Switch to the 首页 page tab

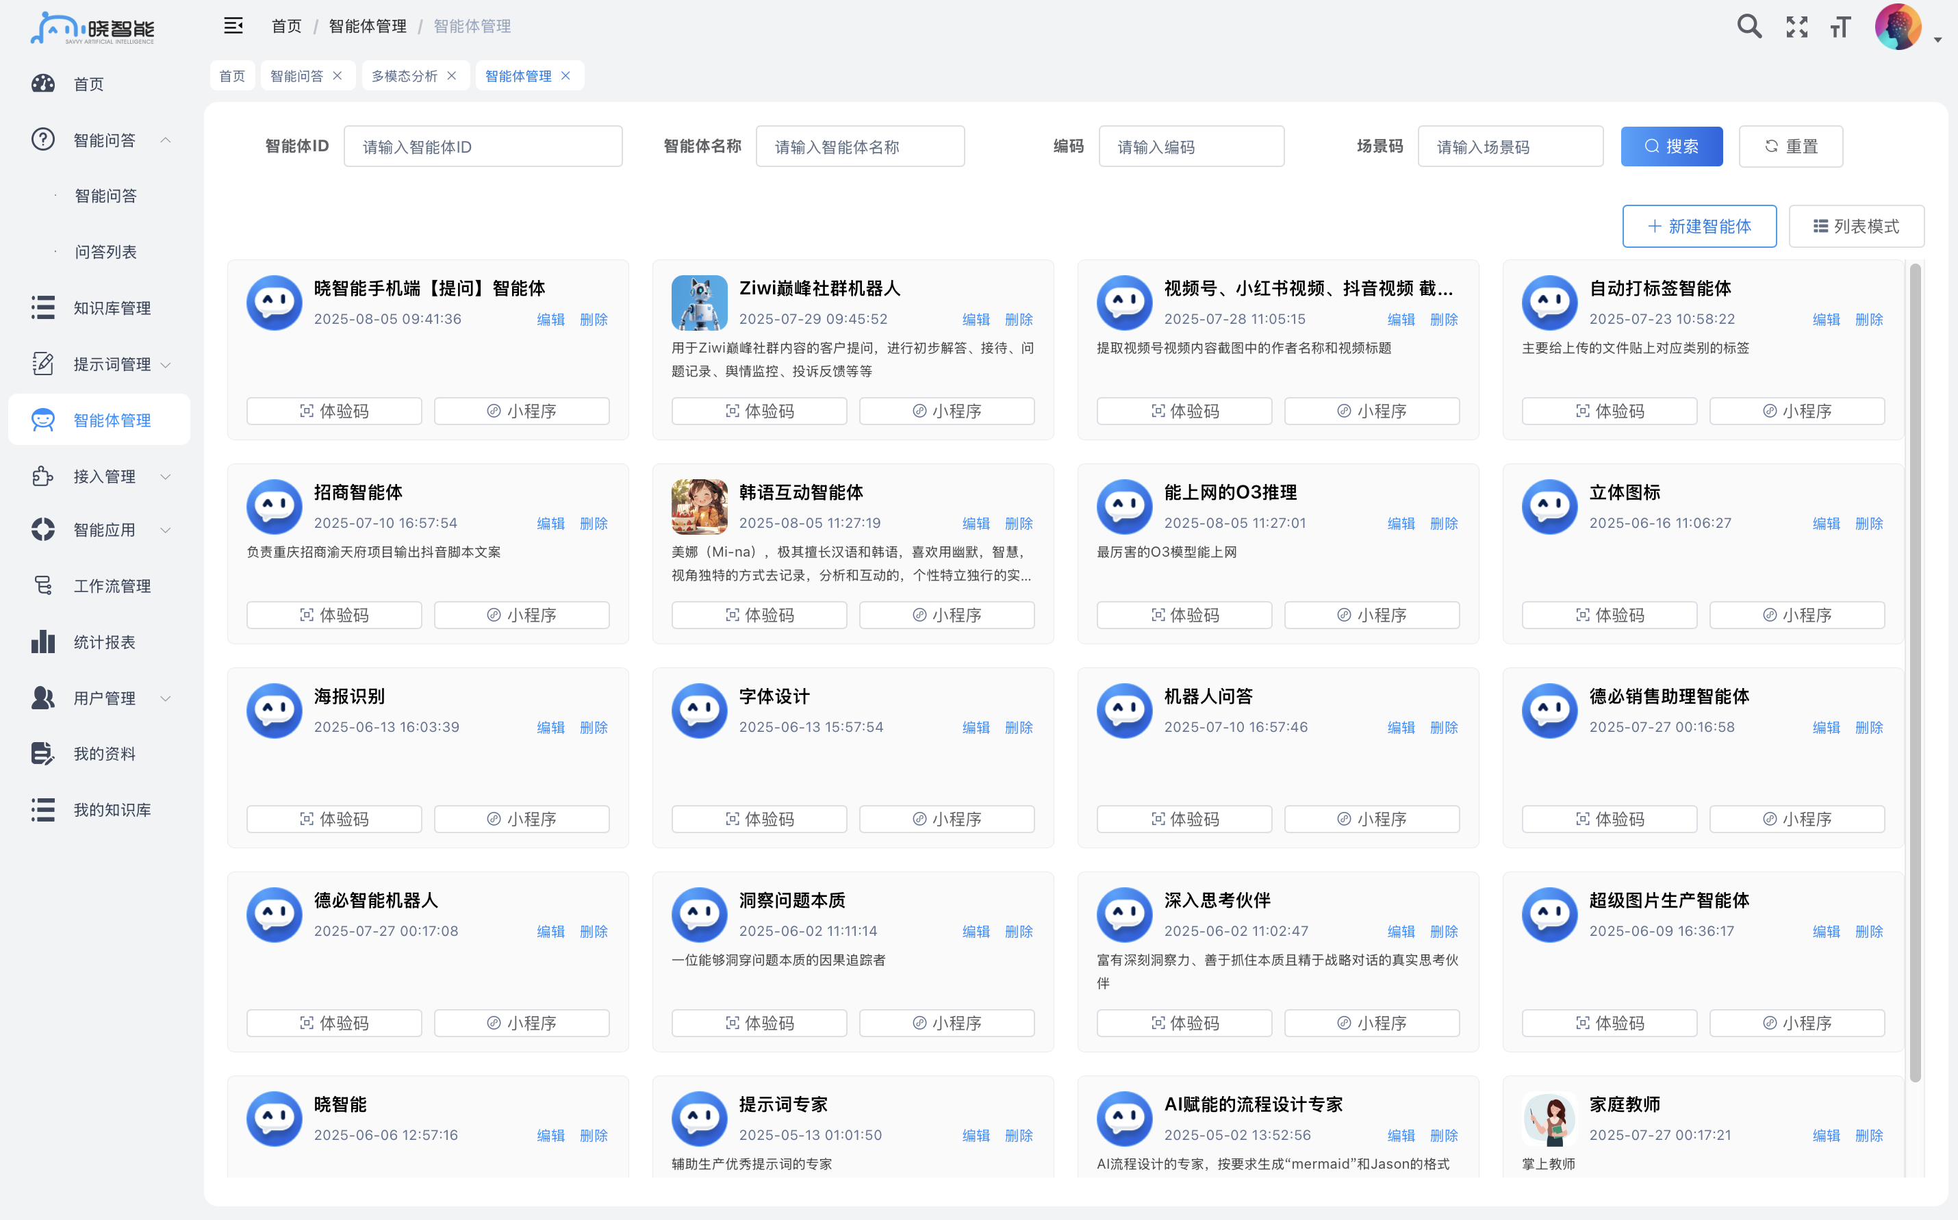pos(232,76)
